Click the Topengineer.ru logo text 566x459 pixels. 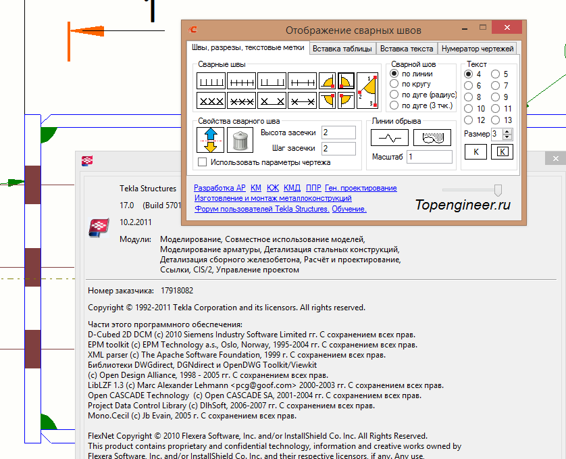(x=463, y=205)
